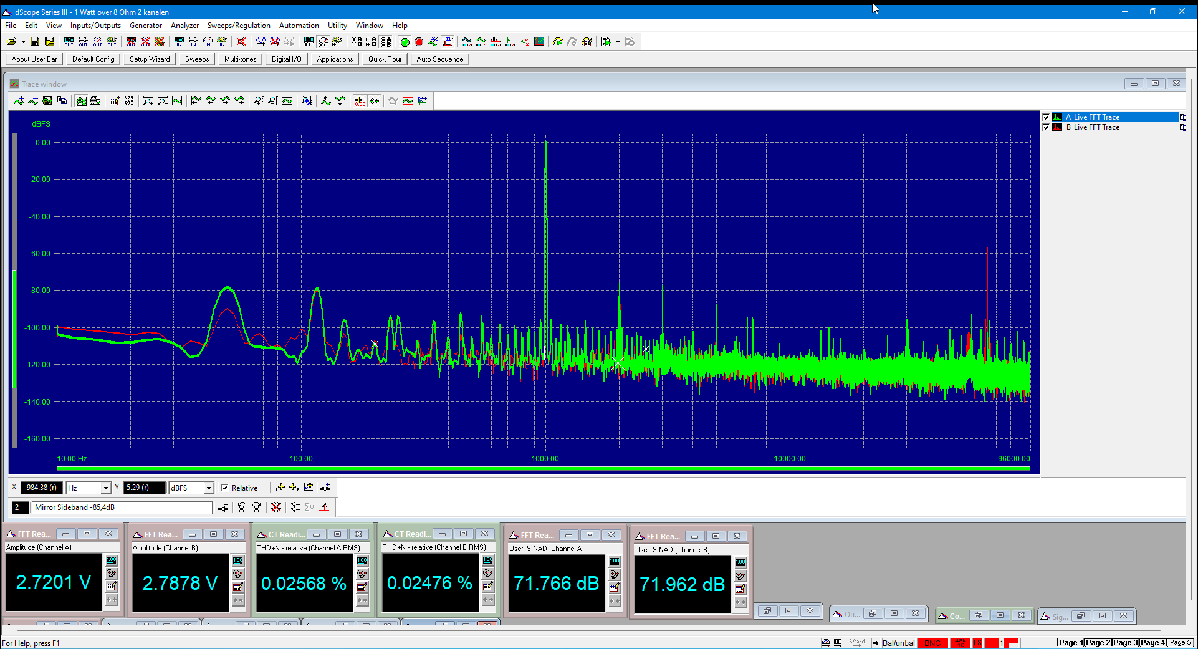This screenshot has width=1198, height=649.
Task: Click the red BNC status bar indicator
Action: 932,643
